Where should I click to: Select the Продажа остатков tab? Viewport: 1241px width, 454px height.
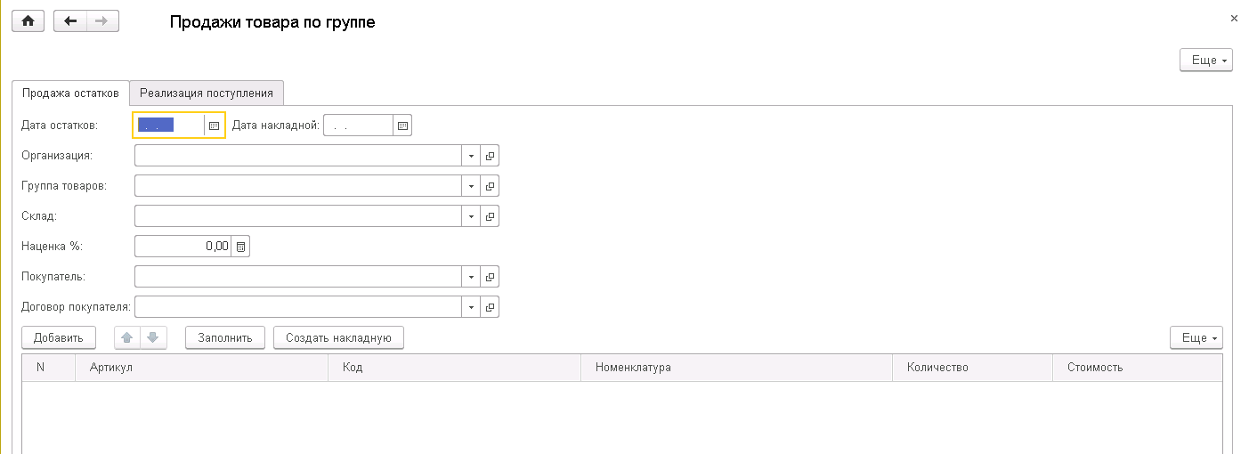(70, 93)
